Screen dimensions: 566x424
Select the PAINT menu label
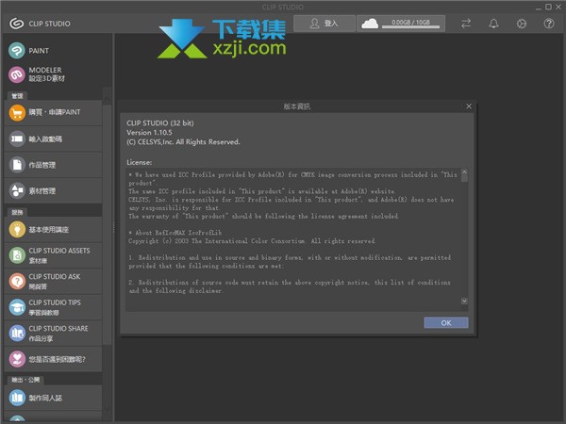(x=39, y=51)
